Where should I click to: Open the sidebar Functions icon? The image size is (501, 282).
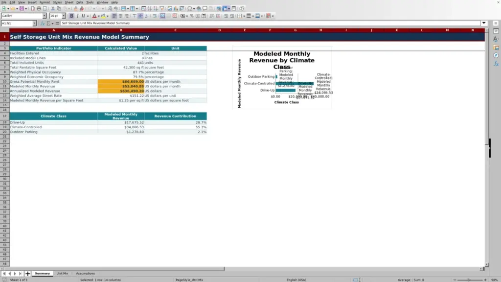(496, 64)
